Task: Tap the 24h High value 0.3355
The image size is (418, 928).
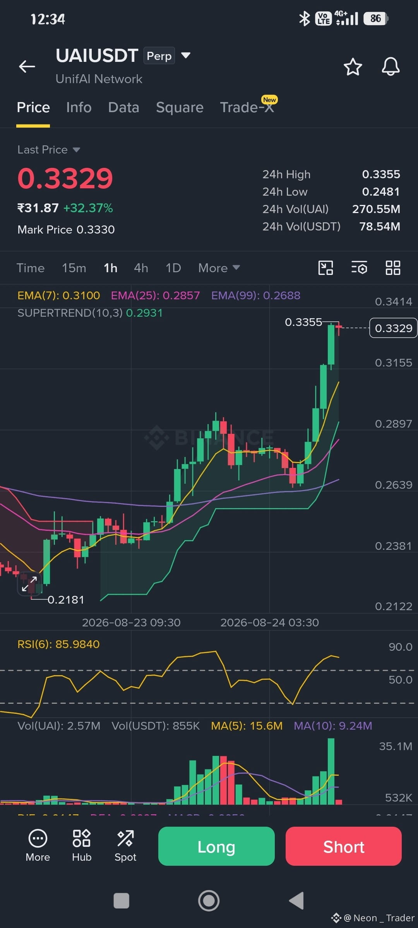Action: tap(381, 174)
